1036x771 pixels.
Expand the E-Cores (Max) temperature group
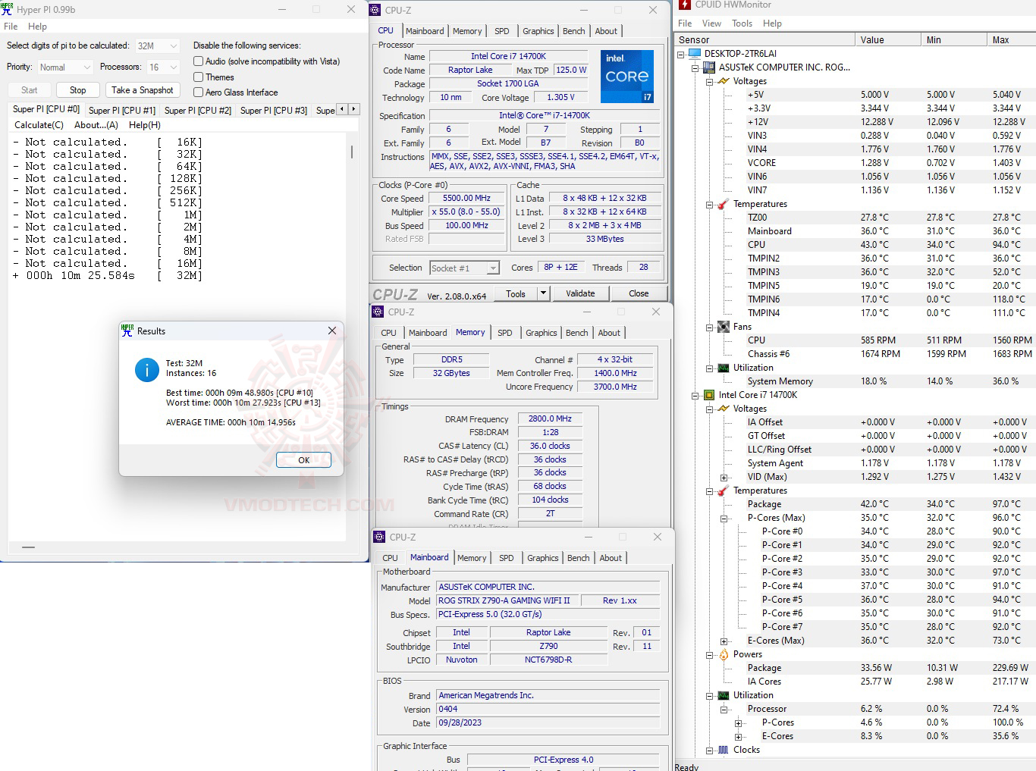tap(724, 641)
